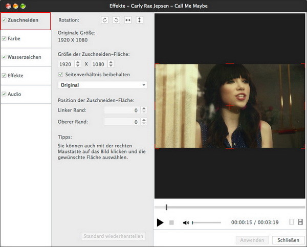Viewport: 307px width, 247px height.
Task: Rotate video counterclockwise icon
Action: (116, 20)
